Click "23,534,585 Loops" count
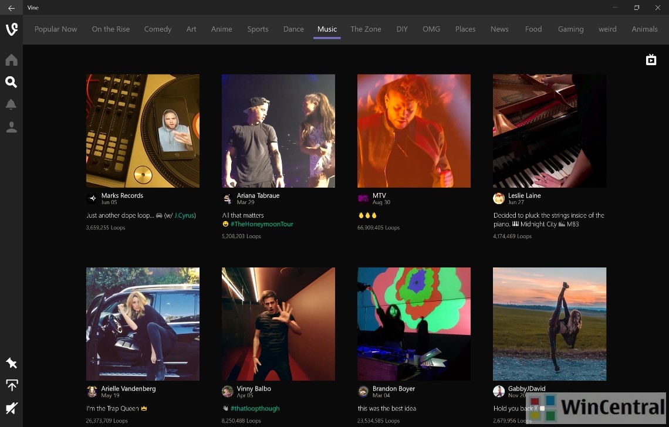The height and width of the screenshot is (427, 669). pos(379,421)
